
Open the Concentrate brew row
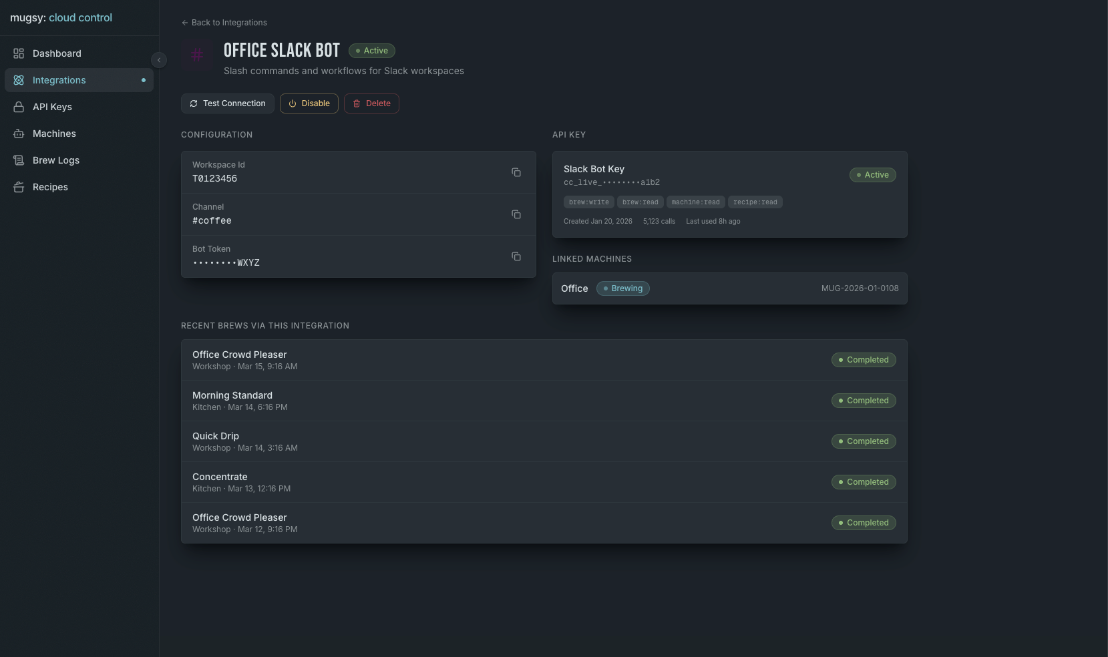click(x=544, y=482)
